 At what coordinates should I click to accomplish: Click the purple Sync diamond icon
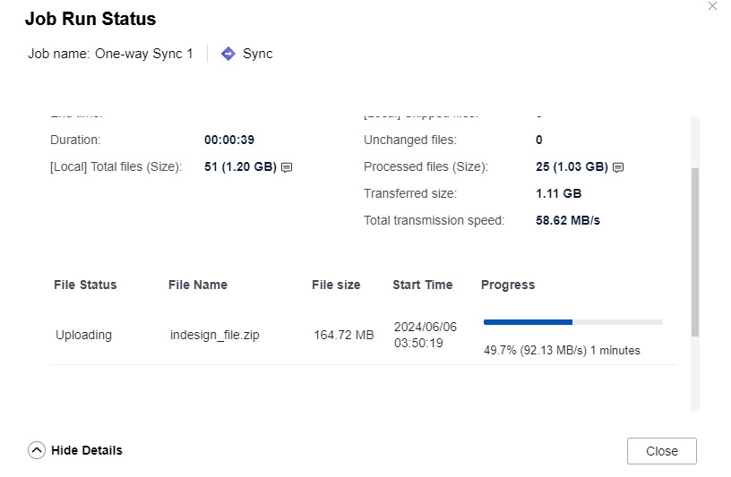pyautogui.click(x=228, y=54)
